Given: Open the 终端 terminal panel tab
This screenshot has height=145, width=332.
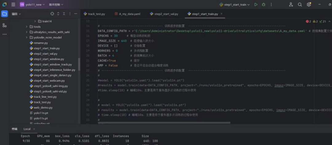Looking at the screenshot, I should [x=15, y=129].
